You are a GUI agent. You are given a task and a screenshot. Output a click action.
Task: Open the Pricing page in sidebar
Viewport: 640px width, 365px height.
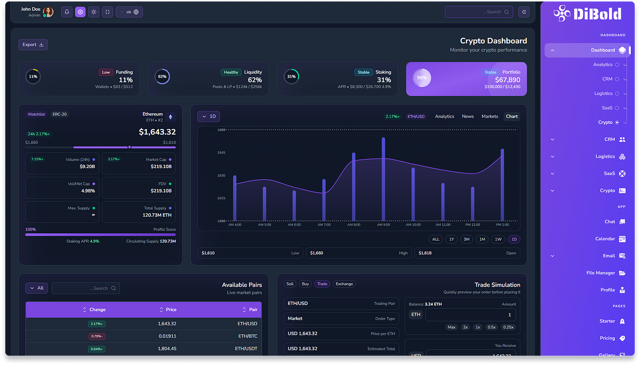pos(587,338)
